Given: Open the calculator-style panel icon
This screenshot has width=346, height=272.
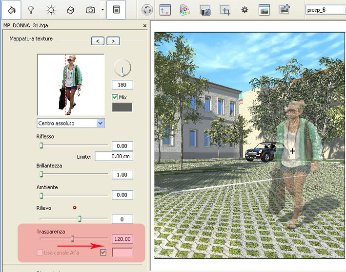Looking at the screenshot, I should pyautogui.click(x=116, y=9).
